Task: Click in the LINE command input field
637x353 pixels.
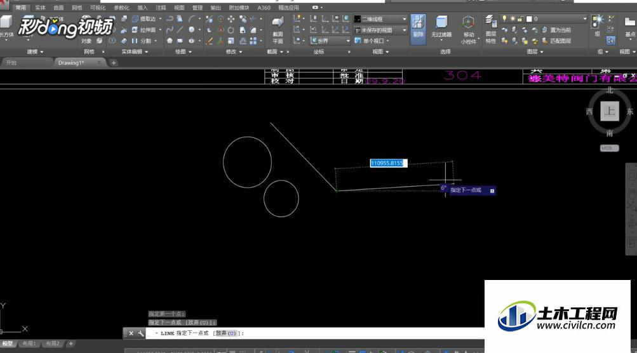Action: point(315,333)
